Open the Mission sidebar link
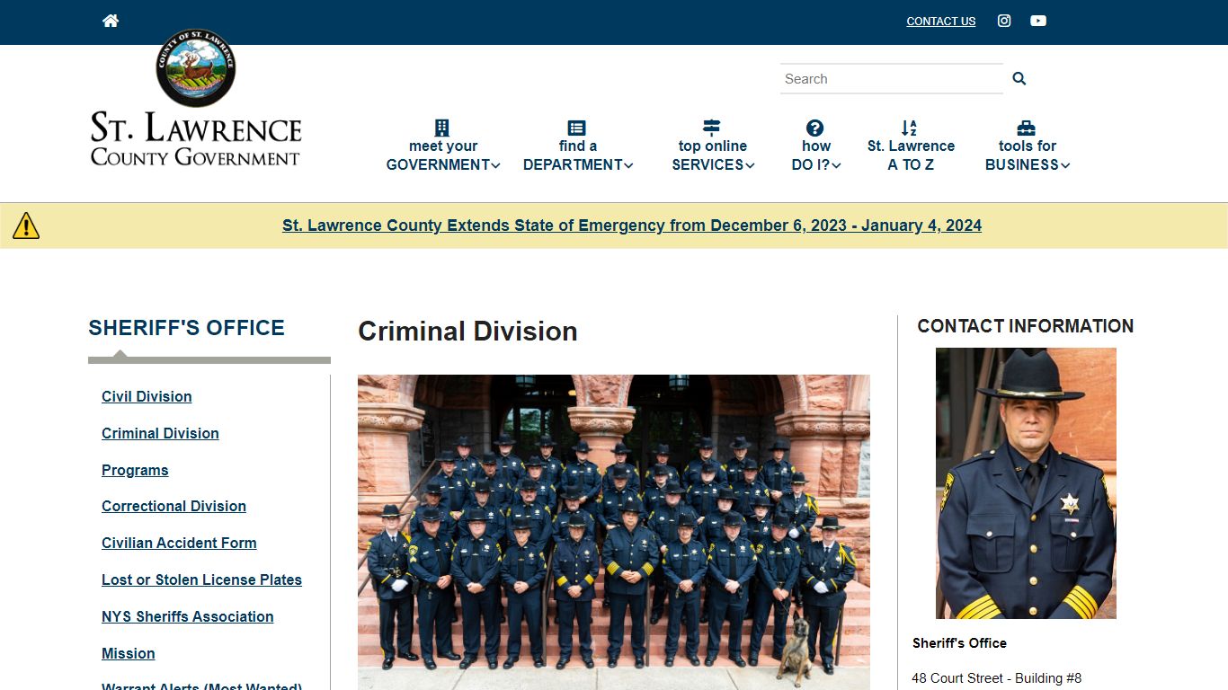Viewport: 1228px width, 690px height. 128,653
